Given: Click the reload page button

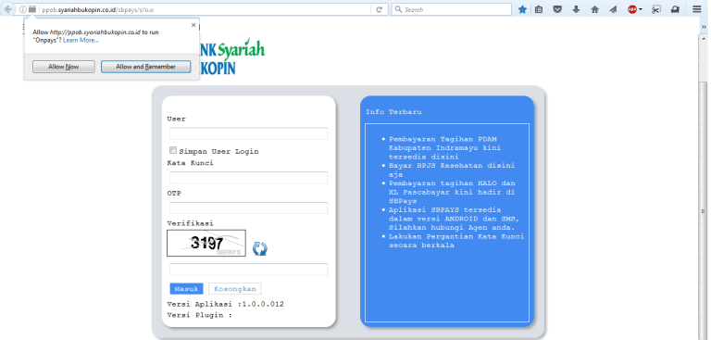Looking at the screenshot, I should (x=379, y=9).
